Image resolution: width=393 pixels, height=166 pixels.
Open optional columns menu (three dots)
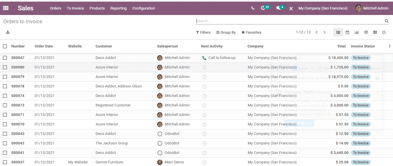click(x=390, y=46)
